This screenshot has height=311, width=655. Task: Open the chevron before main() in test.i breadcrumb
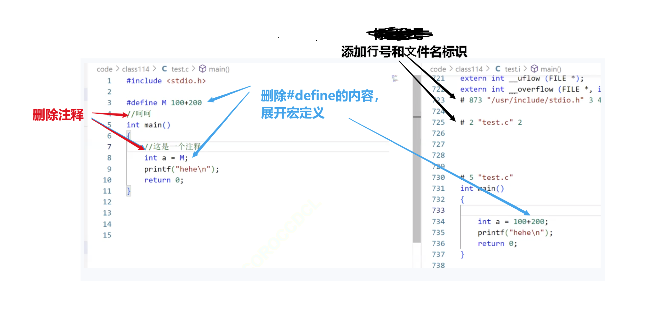(x=525, y=69)
